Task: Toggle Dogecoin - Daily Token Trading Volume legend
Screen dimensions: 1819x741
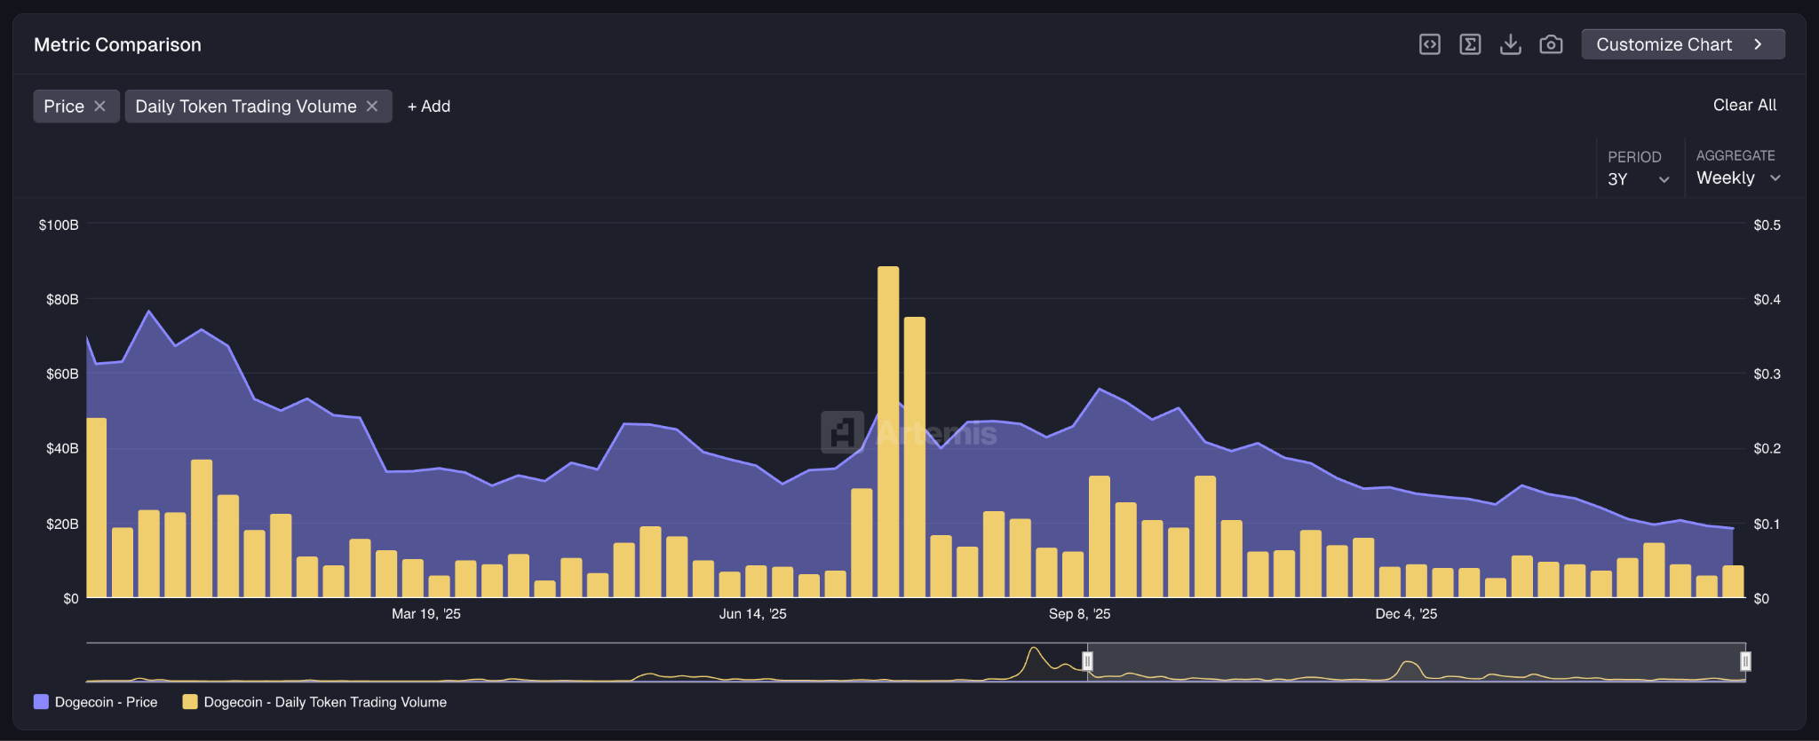Action: tap(314, 702)
